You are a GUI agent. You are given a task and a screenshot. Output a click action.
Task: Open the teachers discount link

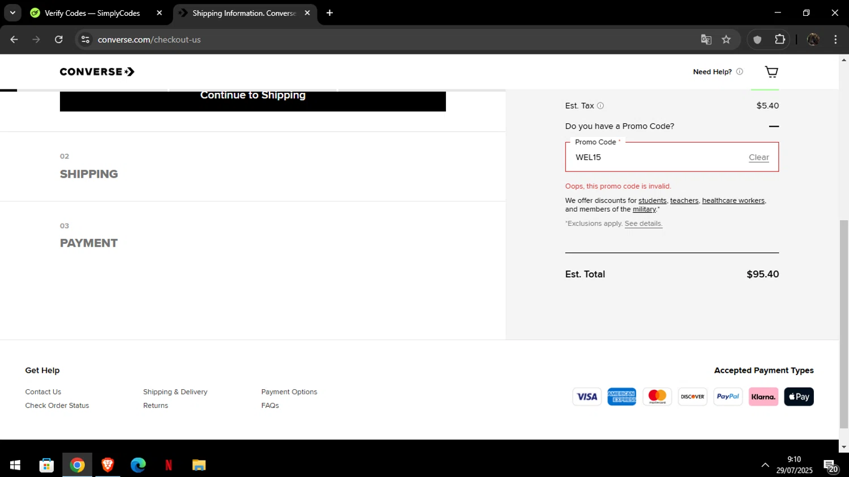(x=684, y=201)
